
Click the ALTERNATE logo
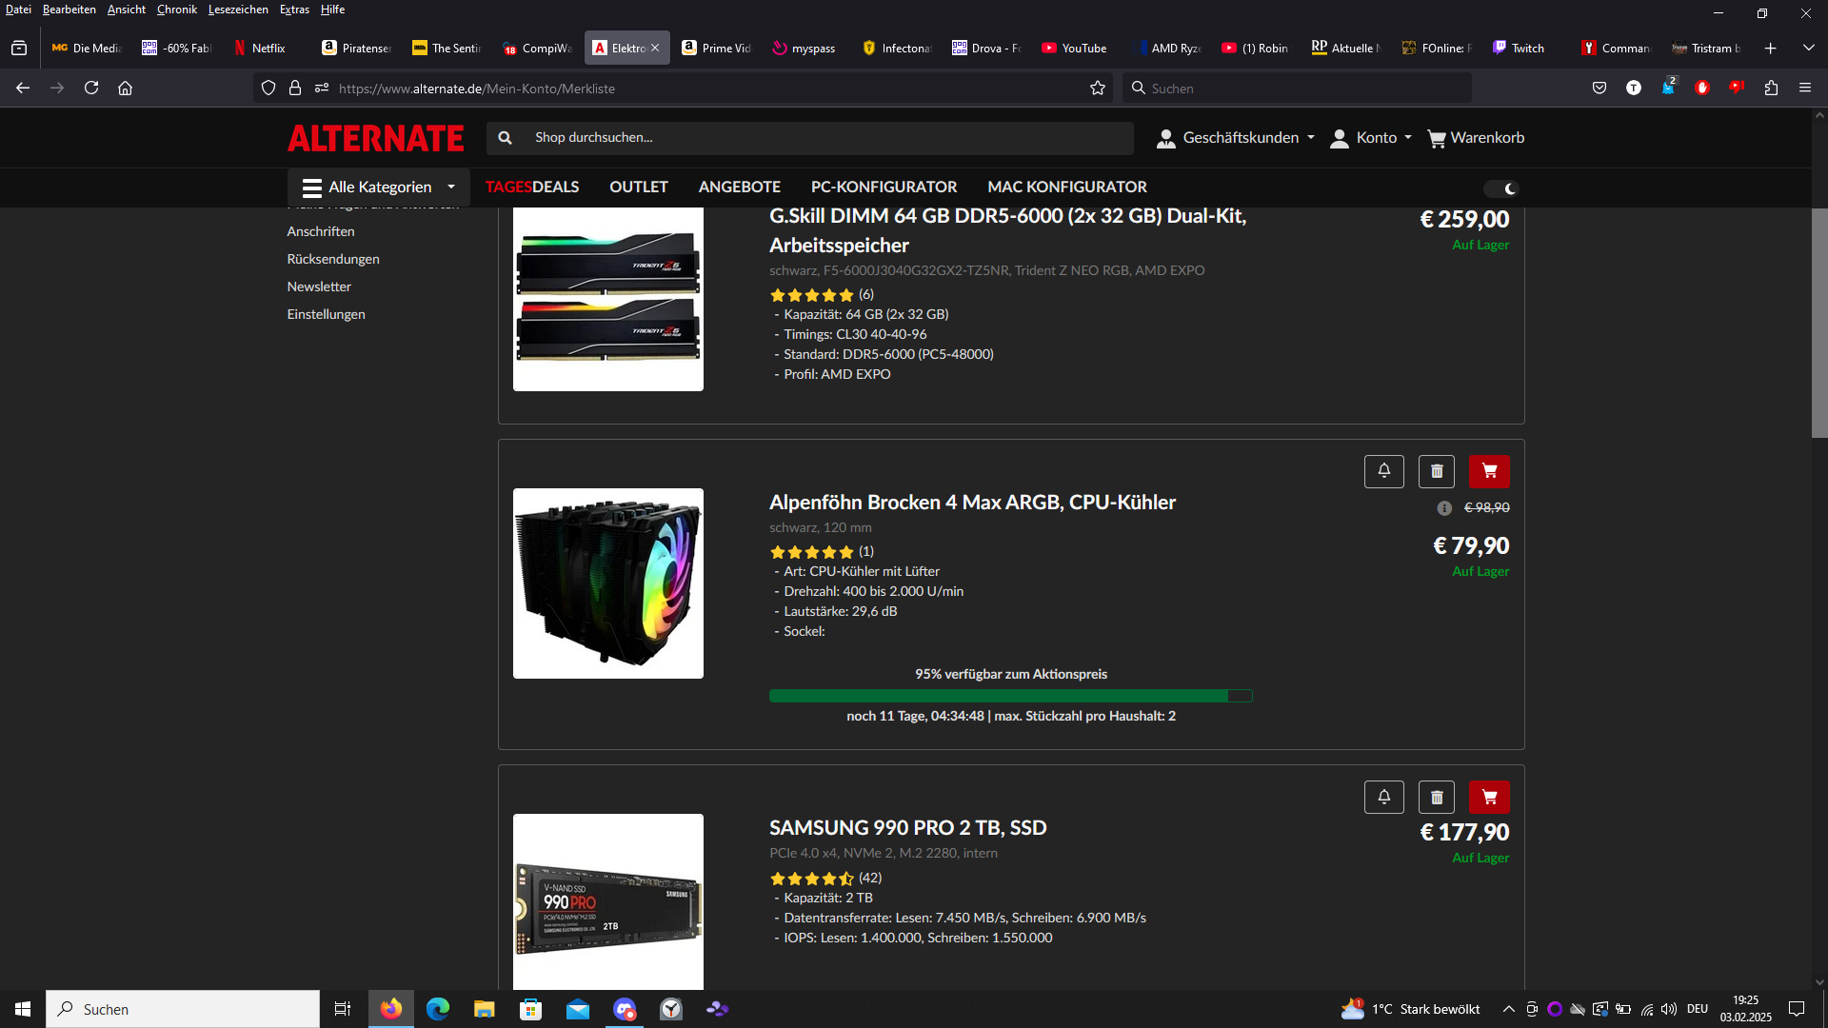376,138
